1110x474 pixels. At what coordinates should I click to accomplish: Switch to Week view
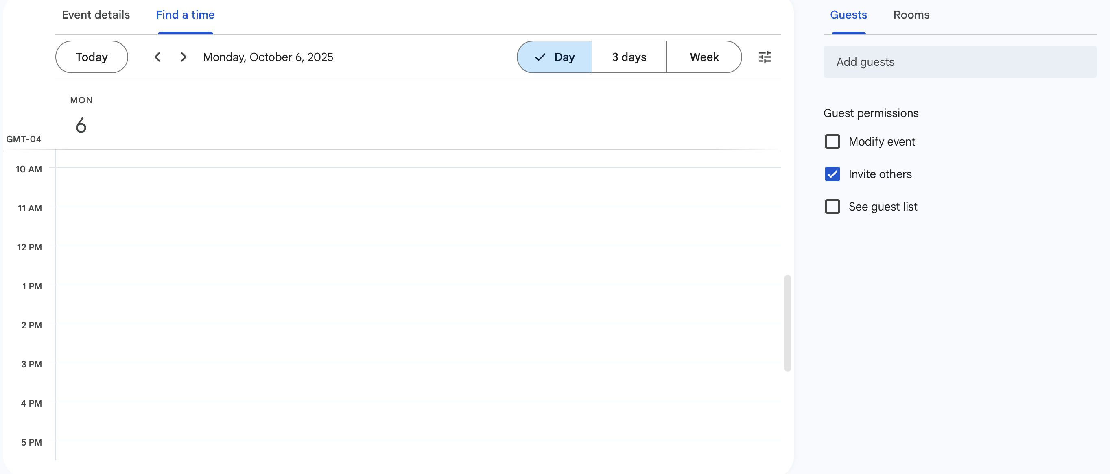[x=704, y=57]
